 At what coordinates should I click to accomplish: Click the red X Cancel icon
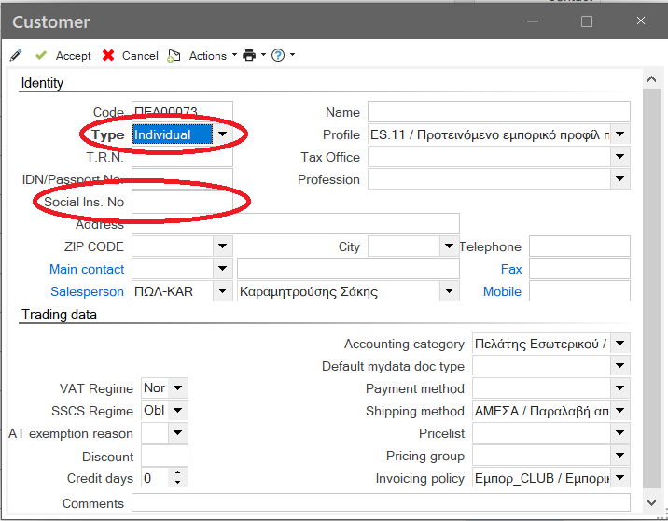[x=108, y=55]
